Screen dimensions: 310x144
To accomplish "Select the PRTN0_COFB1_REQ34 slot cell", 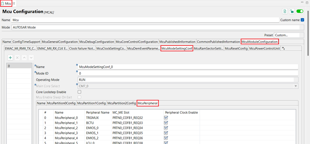I will [137, 128].
